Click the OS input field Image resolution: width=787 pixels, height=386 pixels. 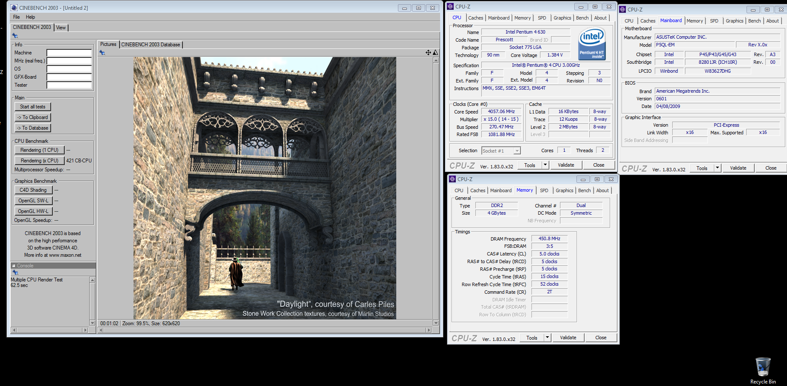point(69,69)
